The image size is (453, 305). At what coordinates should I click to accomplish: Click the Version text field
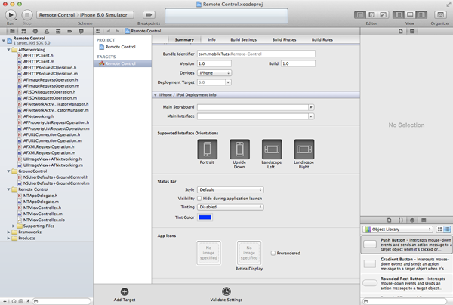click(214, 63)
